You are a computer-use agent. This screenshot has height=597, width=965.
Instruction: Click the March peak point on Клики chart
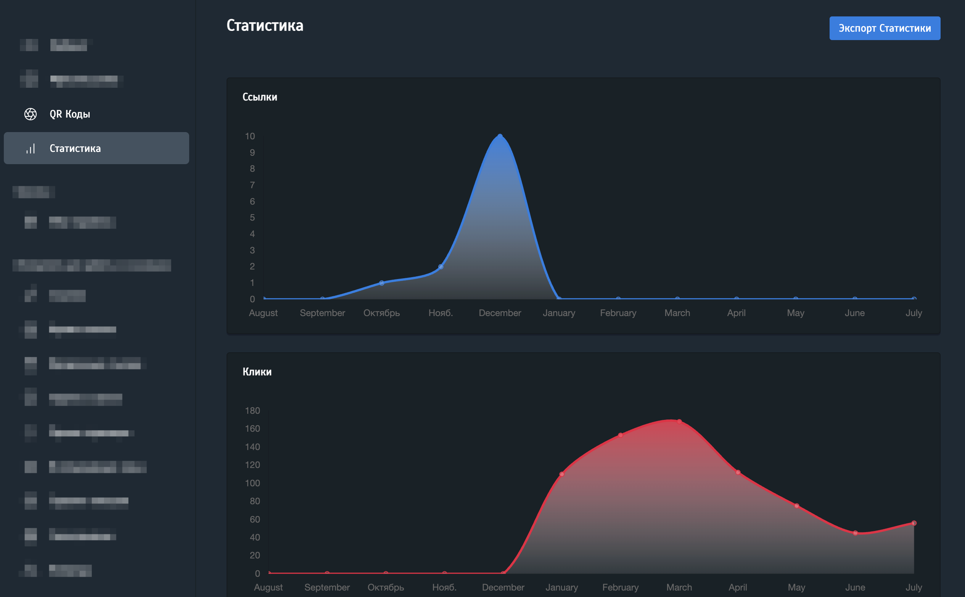tap(679, 421)
